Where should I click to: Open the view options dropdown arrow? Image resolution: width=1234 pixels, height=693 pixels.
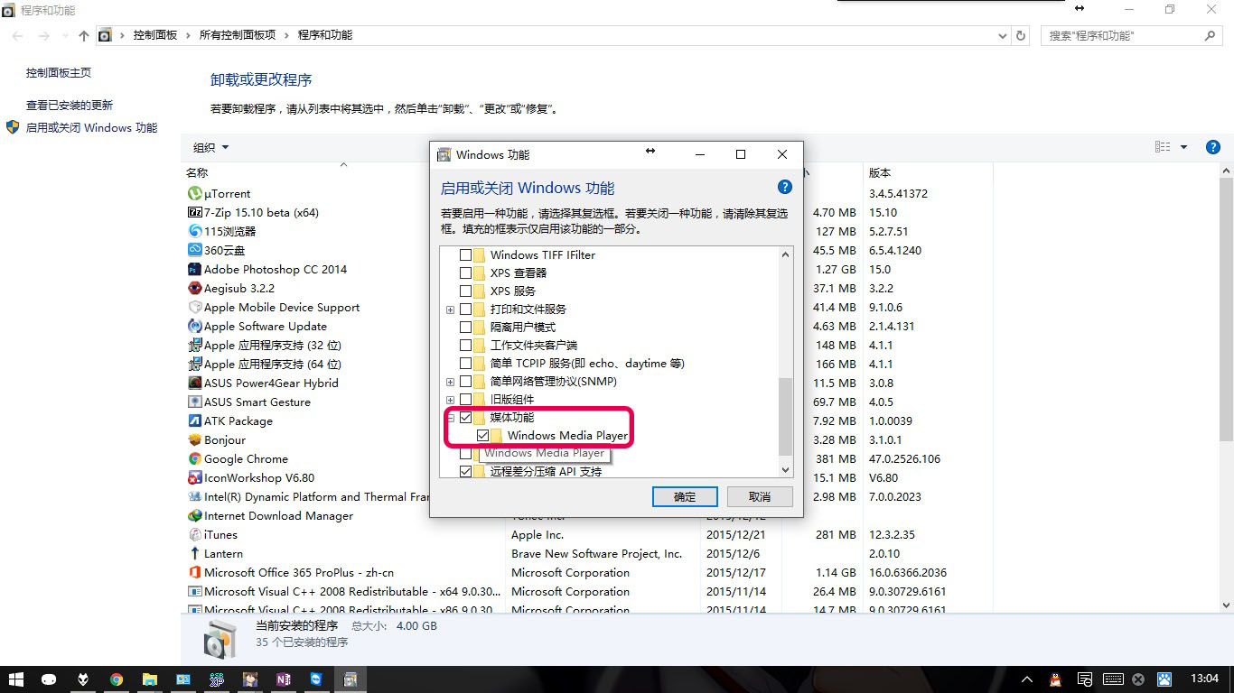tap(1183, 147)
